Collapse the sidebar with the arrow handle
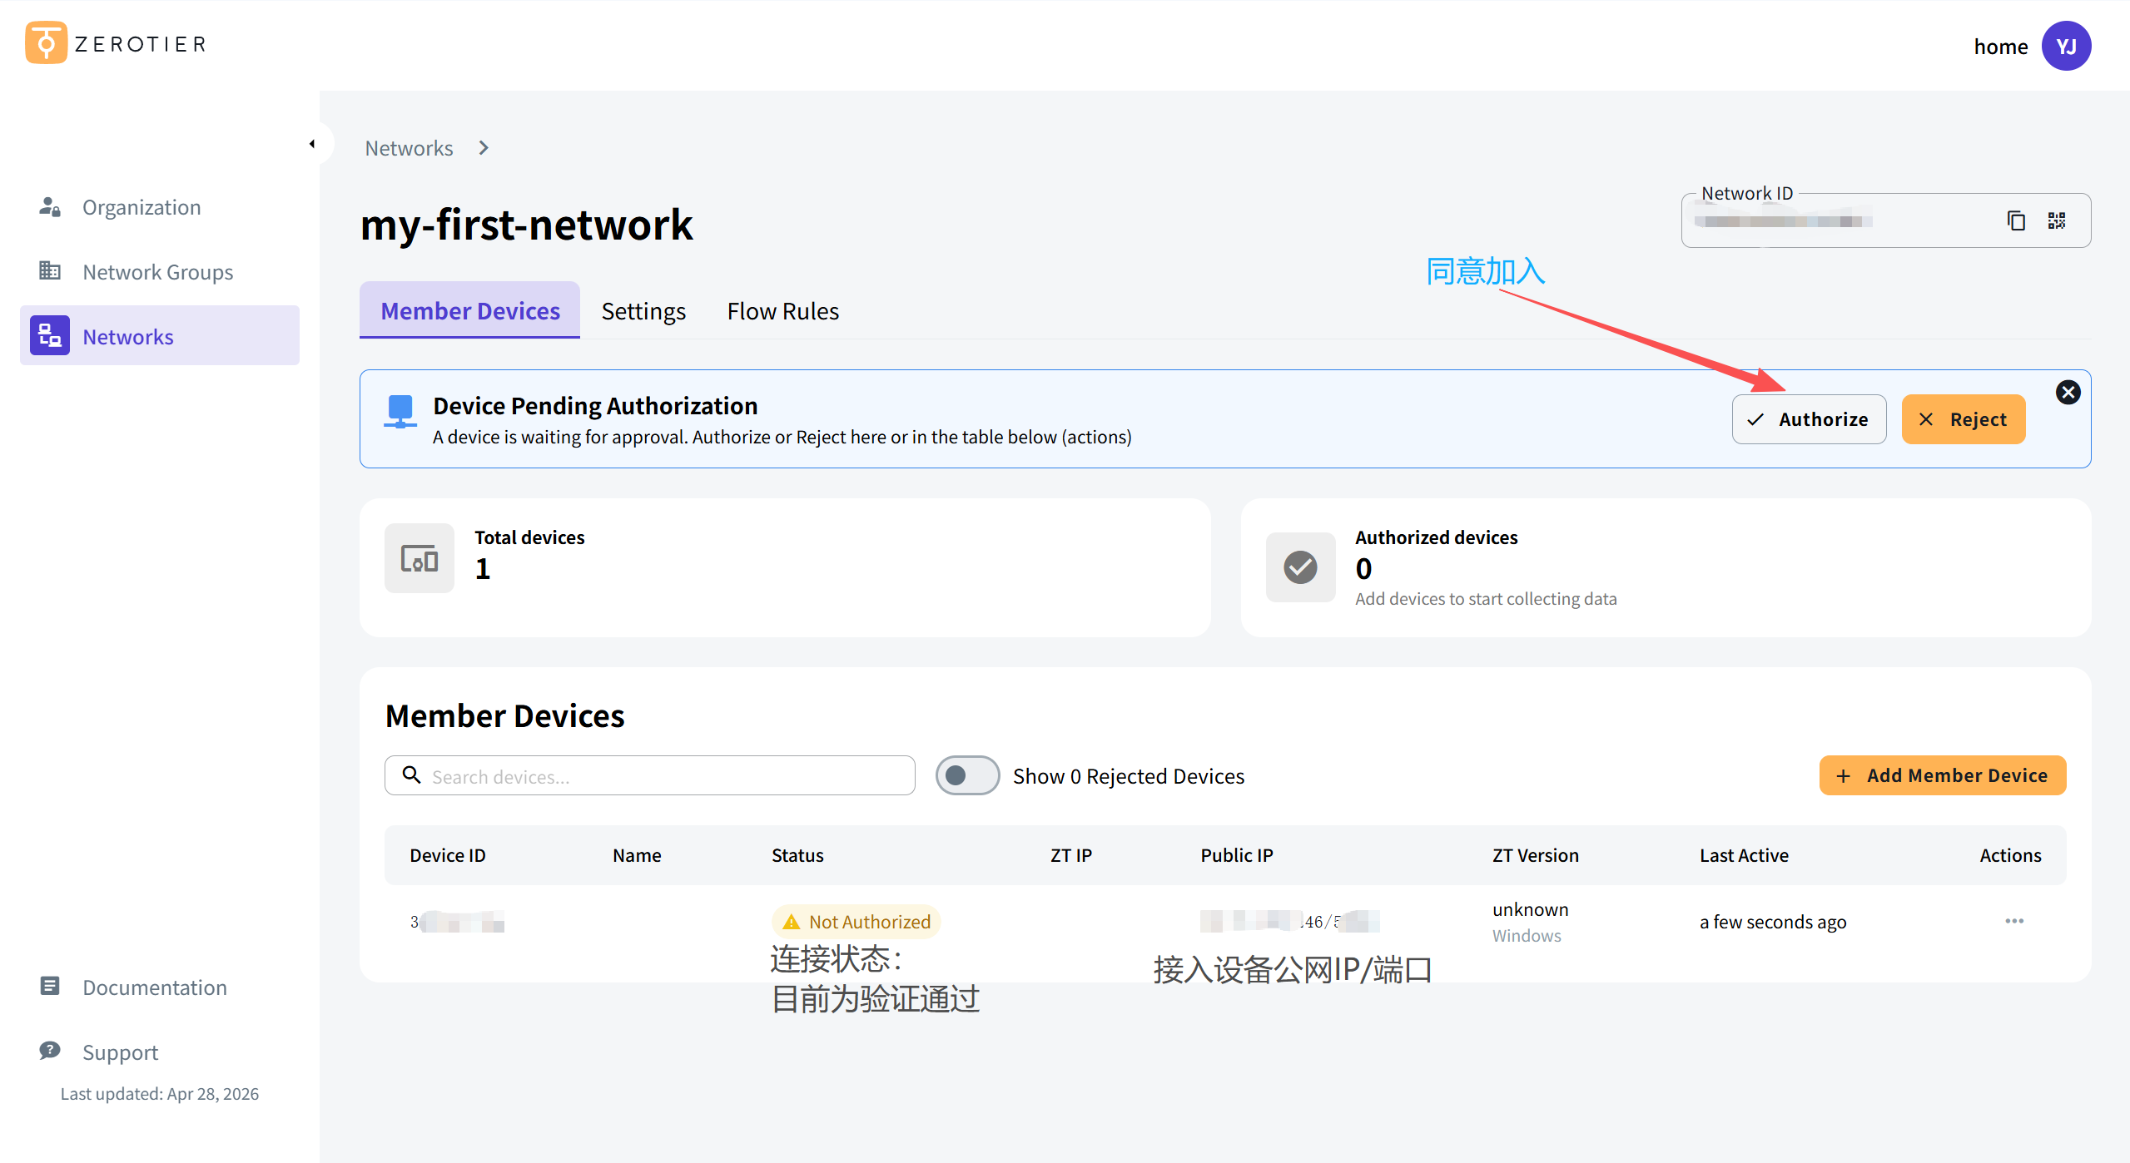This screenshot has height=1163, width=2130. 312,144
